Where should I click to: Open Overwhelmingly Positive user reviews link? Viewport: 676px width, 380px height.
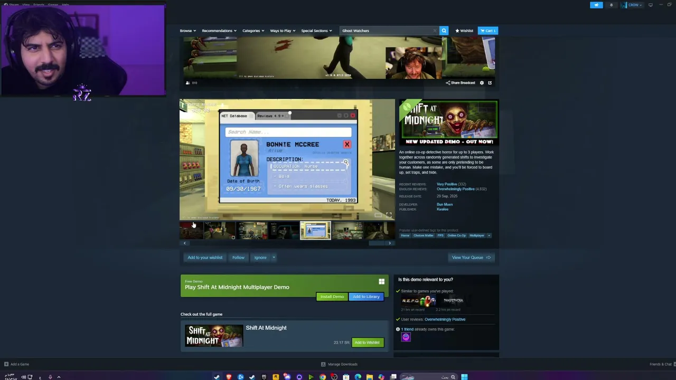(445, 319)
